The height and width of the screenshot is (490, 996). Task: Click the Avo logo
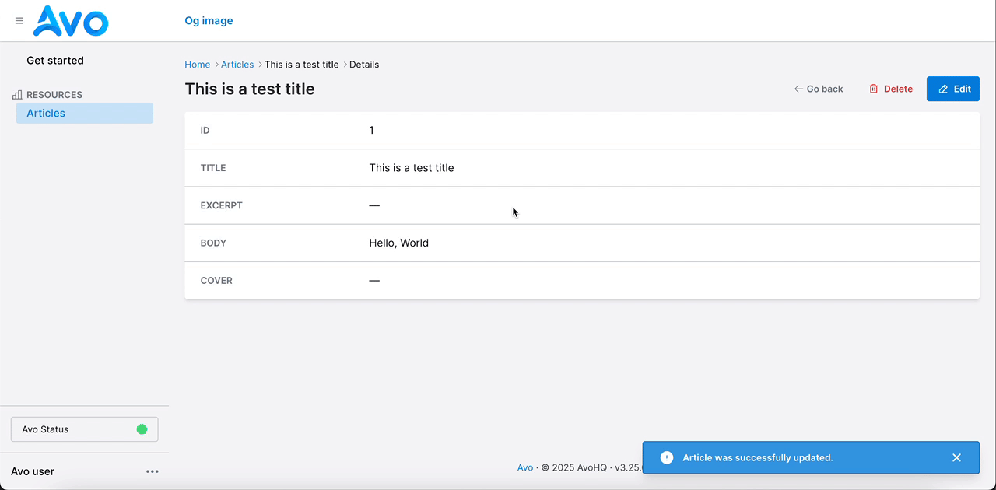coord(71,21)
